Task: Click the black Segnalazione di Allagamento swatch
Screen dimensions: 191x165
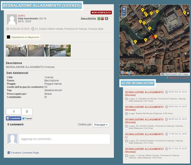Action: coord(8,37)
